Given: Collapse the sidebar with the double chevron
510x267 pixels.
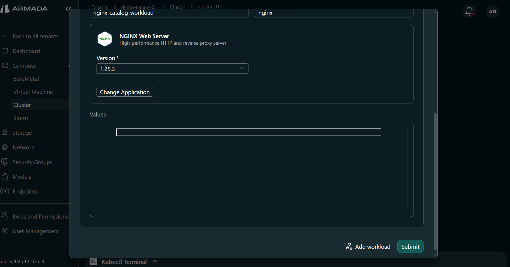Looking at the screenshot, I should [x=68, y=9].
